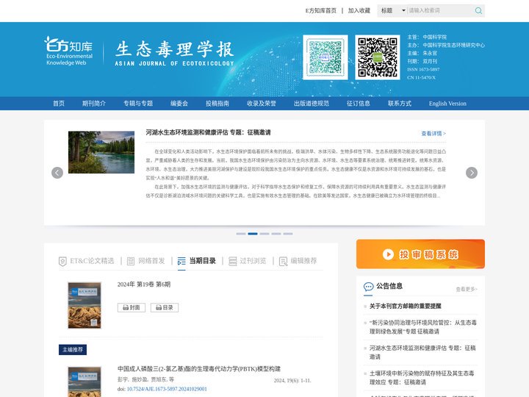529x397 pixels.
Task: Click the 目录 button
Action: pos(165,307)
